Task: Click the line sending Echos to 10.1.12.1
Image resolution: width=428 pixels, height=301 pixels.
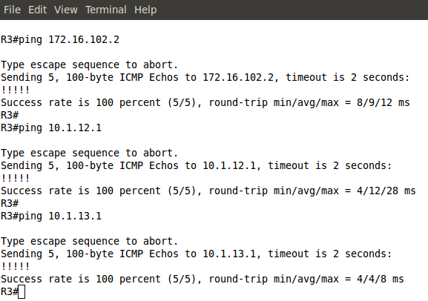Action: tap(196, 165)
